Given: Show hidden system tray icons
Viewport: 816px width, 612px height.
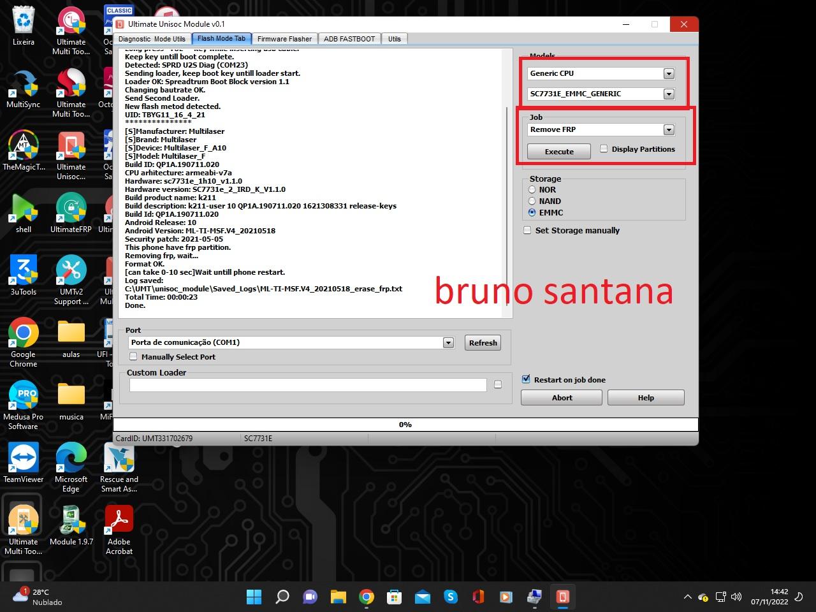Looking at the screenshot, I should tap(687, 597).
